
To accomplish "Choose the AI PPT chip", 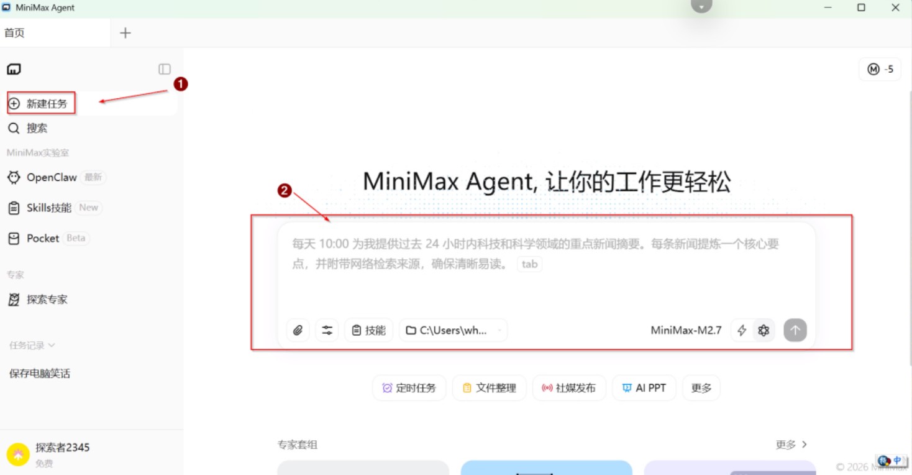I will click(644, 388).
